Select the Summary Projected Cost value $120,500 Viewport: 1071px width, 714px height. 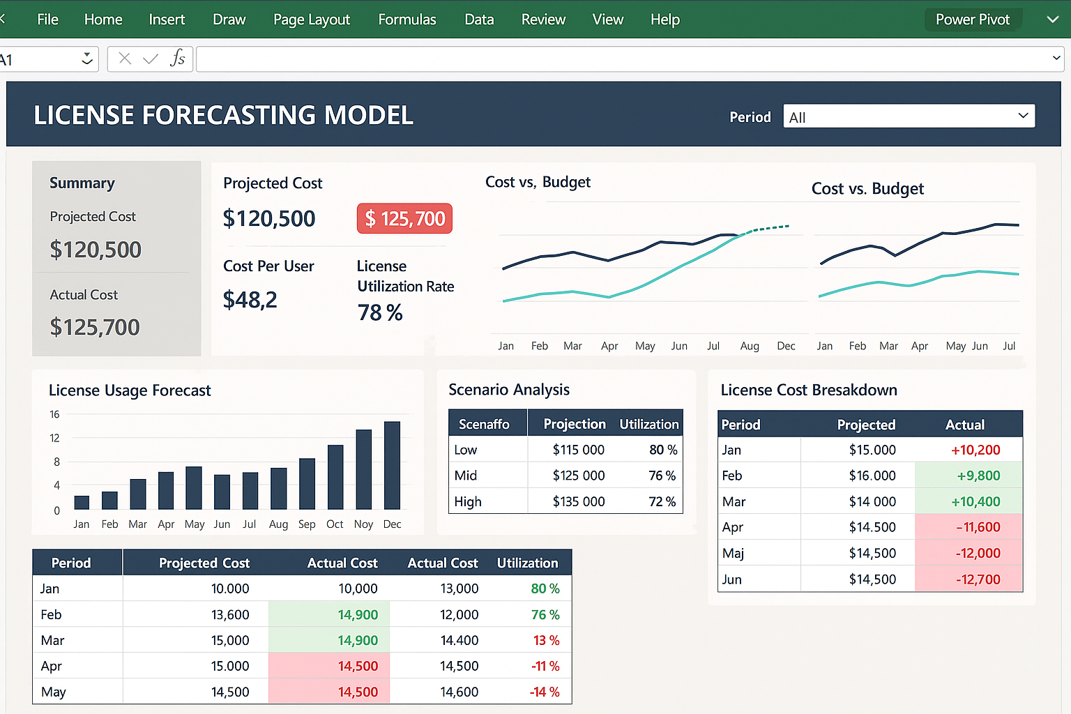point(96,250)
